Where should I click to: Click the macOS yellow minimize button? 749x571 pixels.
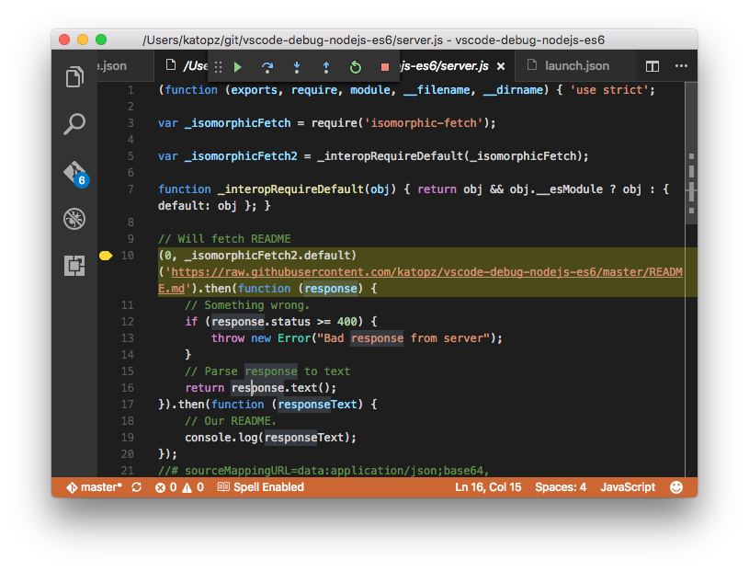[83, 40]
